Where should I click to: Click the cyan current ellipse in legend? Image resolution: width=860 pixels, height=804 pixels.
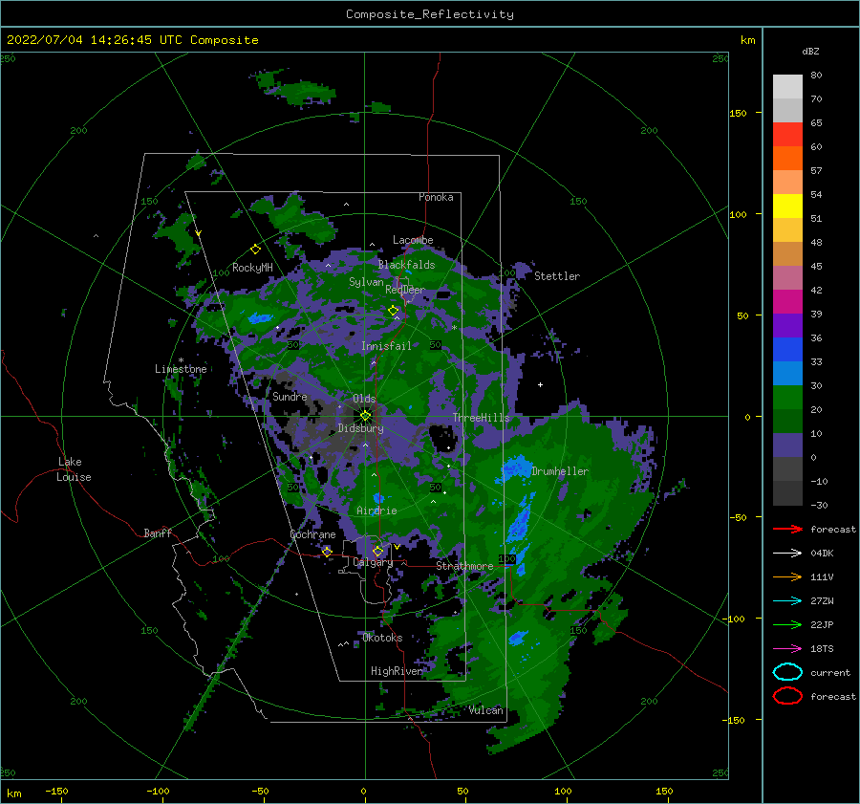[787, 672]
